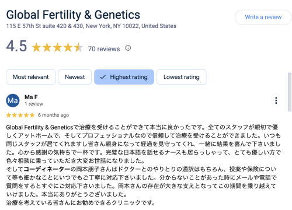
Task: Click the reviews list vertical scrollbar
Action: (290, 92)
